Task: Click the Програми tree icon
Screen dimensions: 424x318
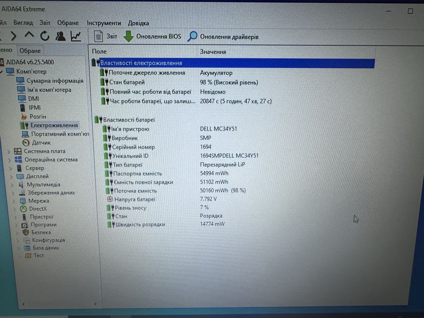Action: click(x=24, y=225)
